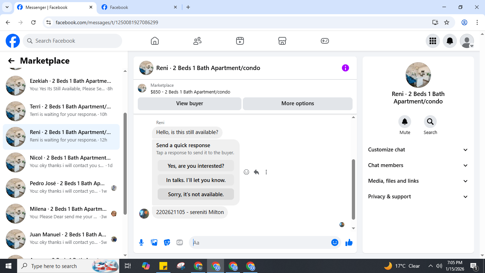Reload the page

[33, 22]
